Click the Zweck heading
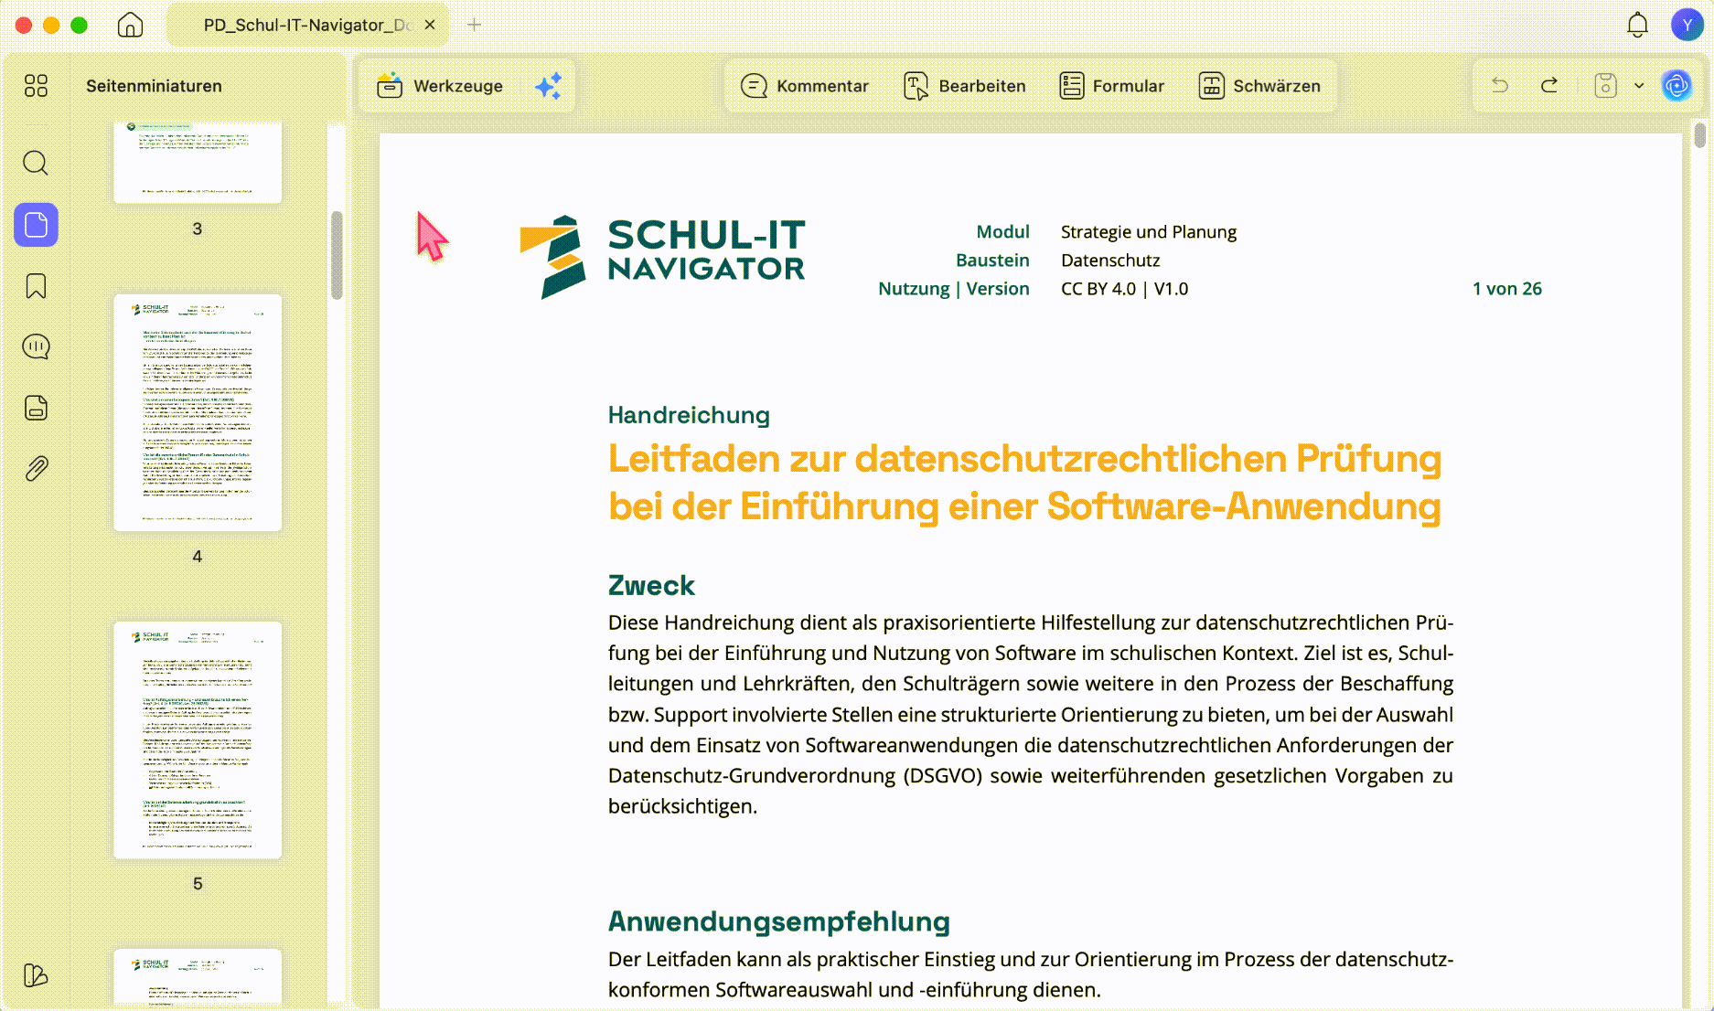 tap(651, 585)
